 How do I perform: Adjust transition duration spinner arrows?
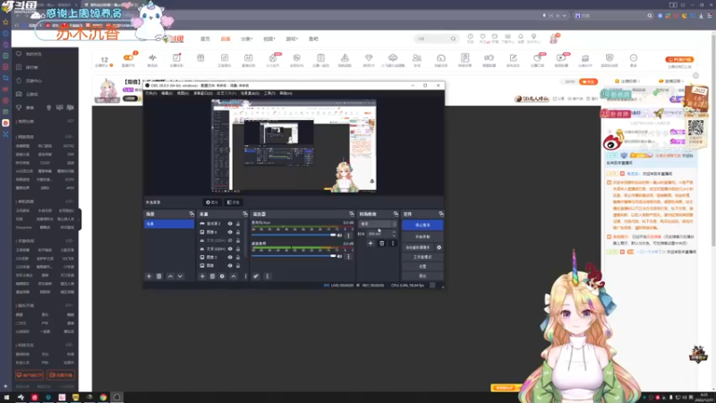pyautogui.click(x=394, y=234)
